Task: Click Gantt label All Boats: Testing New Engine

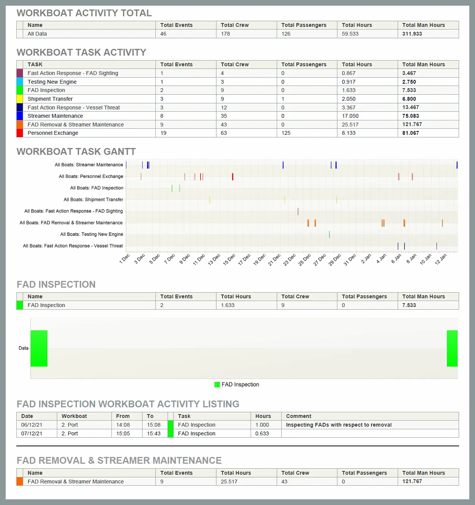Action: tap(92, 234)
